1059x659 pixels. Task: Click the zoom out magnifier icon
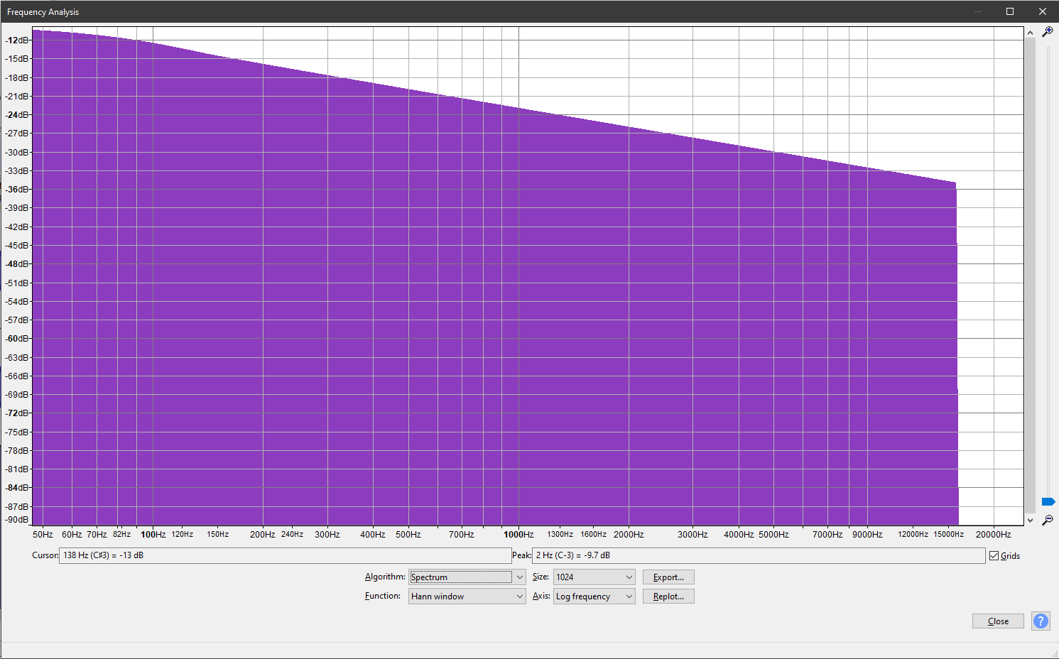1047,521
